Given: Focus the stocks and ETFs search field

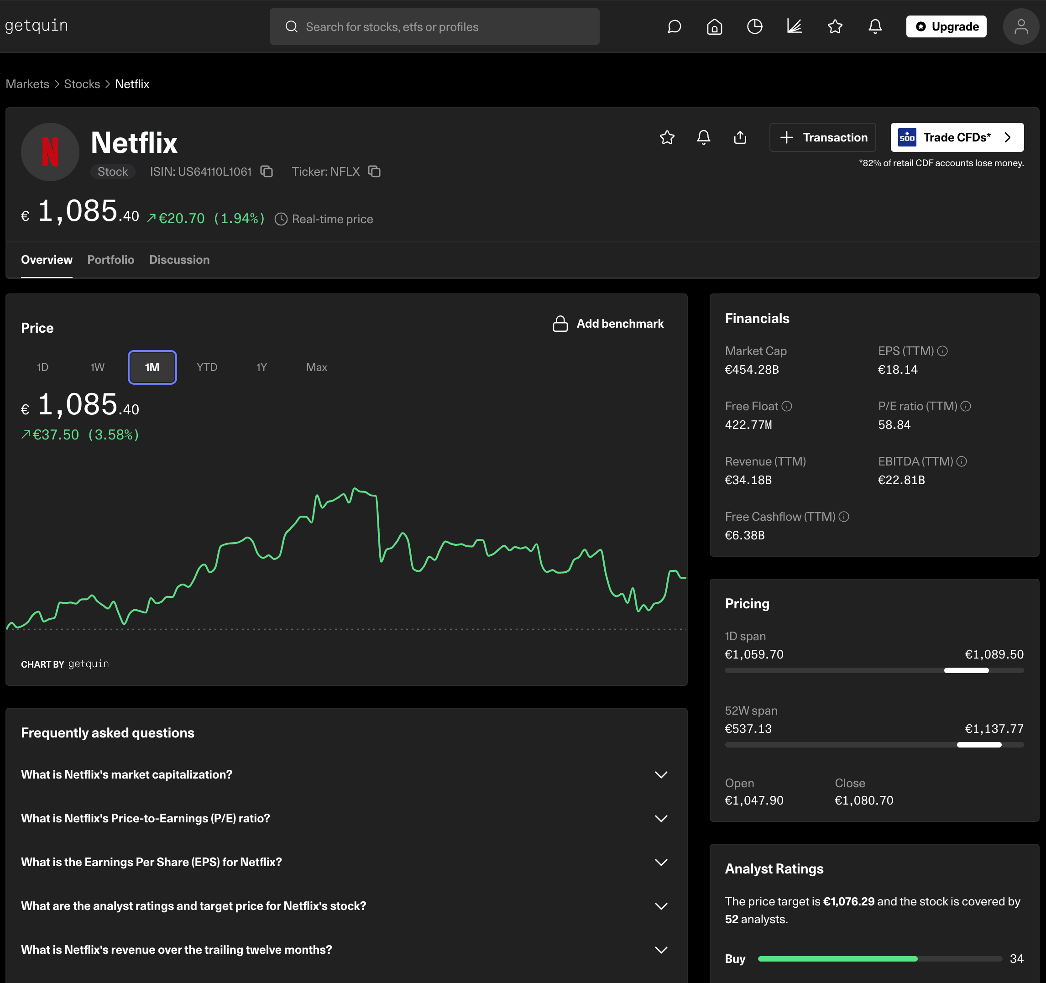Looking at the screenshot, I should [x=434, y=27].
